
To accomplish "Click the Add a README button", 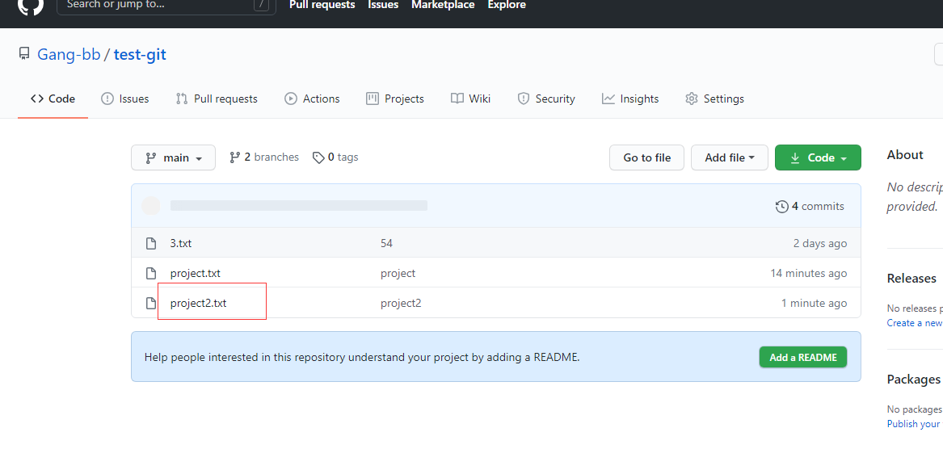I will coord(803,357).
